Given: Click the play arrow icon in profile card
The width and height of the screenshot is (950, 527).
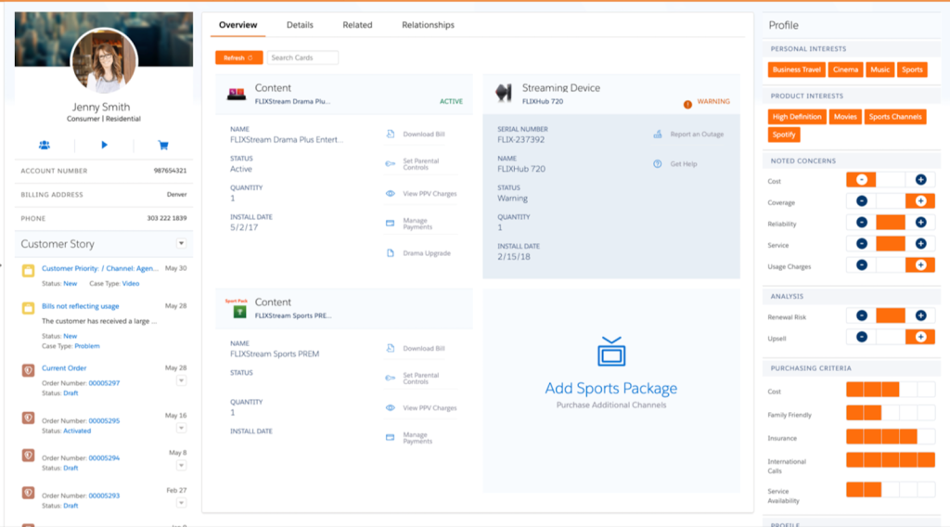Looking at the screenshot, I should (104, 146).
